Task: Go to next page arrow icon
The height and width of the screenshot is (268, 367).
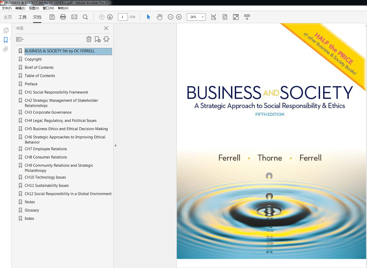Action: (110, 17)
